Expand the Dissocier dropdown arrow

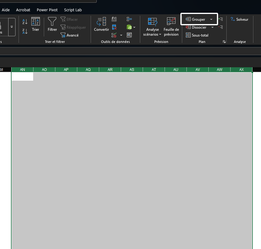point(212,27)
